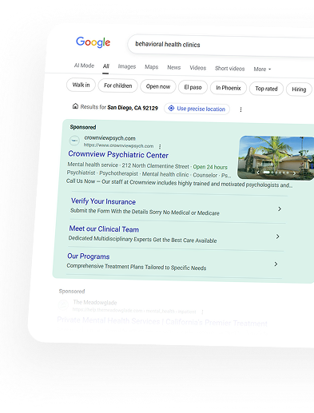Click the crownviewpsych.com site name
The image size is (314, 413).
(x=109, y=138)
